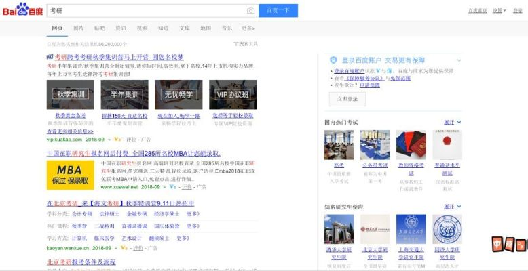Open the 半年集训 thumbnail
The image size is (528, 271).
pyautogui.click(x=125, y=94)
